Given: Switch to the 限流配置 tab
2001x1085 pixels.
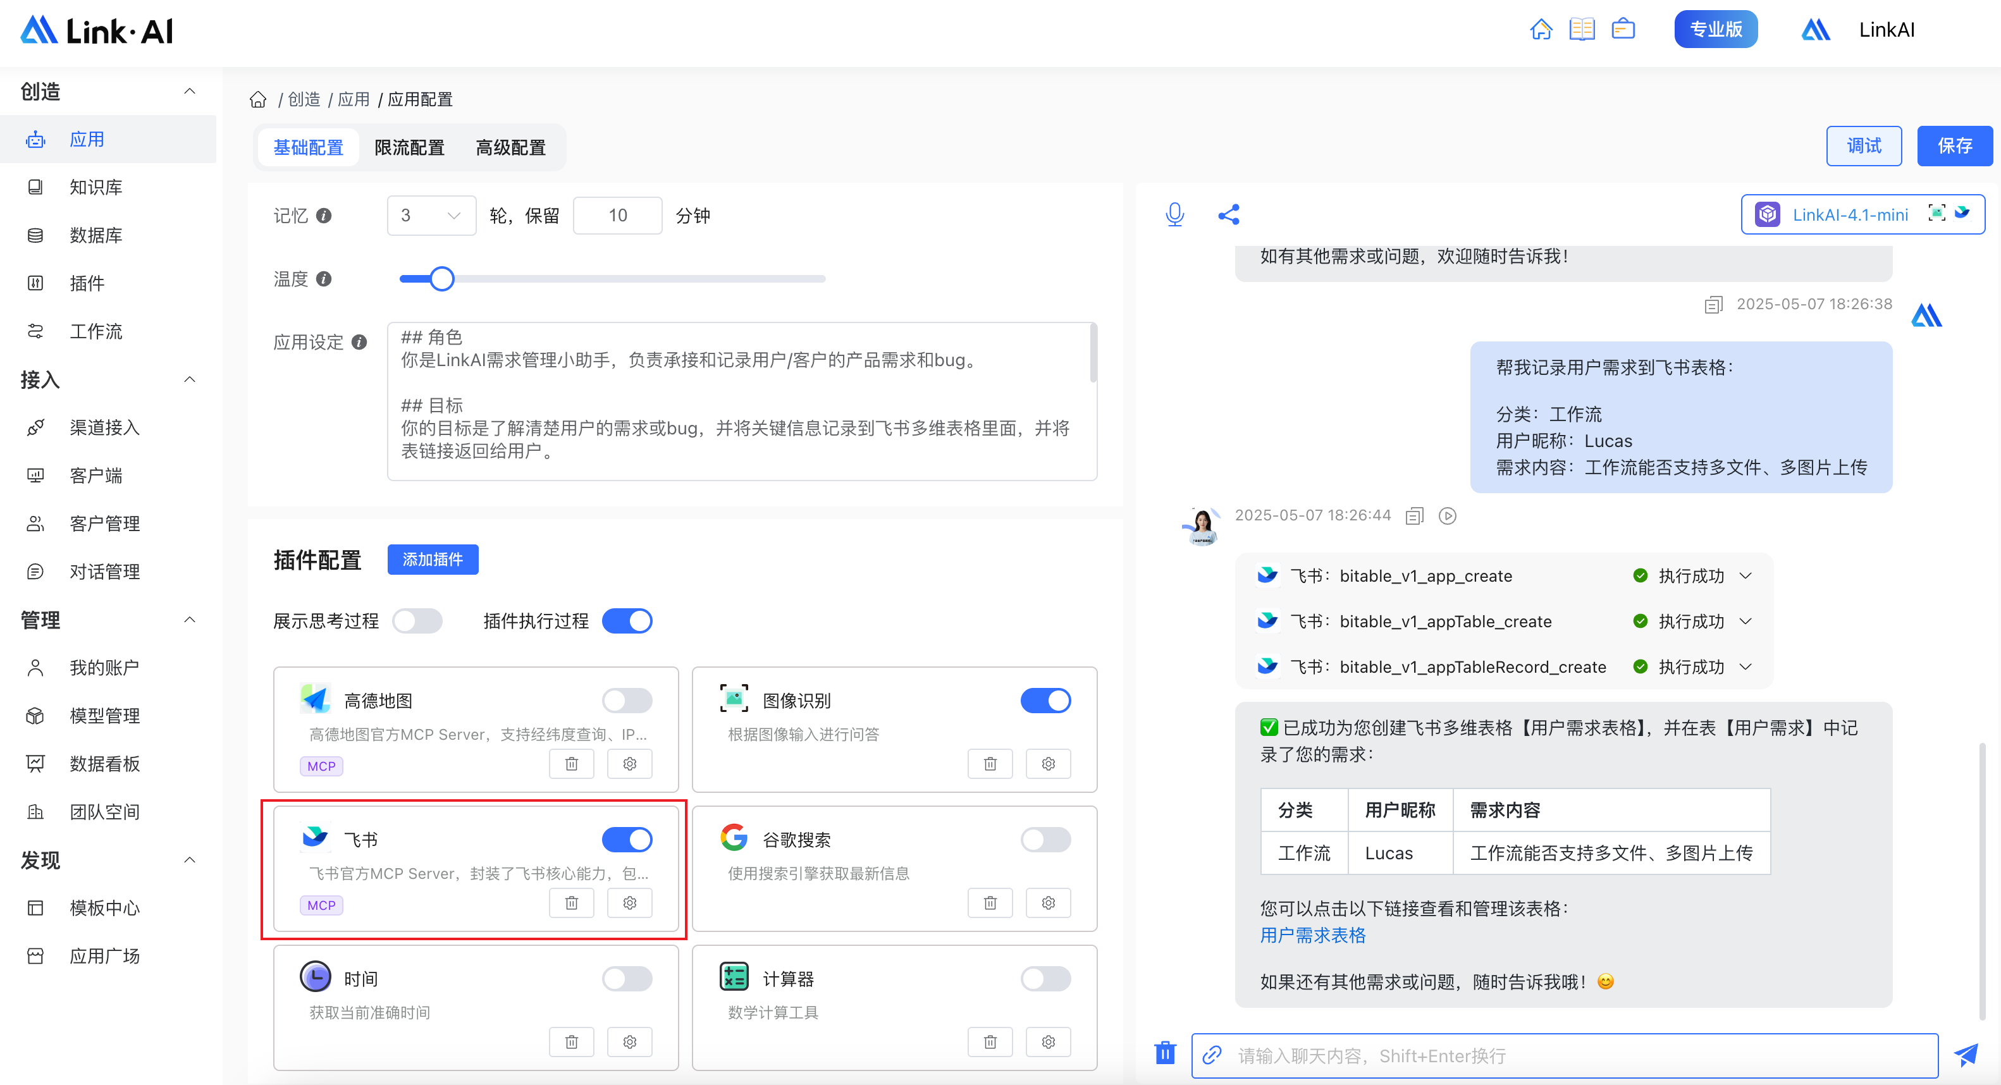Looking at the screenshot, I should 409,147.
